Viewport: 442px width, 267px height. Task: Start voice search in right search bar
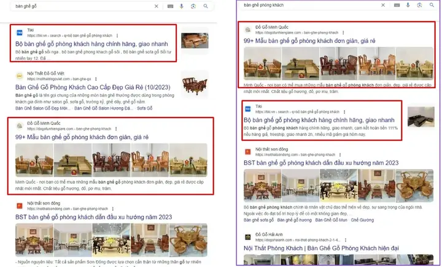[x=408, y=4]
